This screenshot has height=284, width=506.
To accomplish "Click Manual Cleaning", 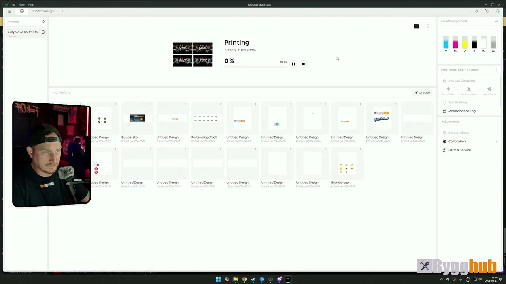I will (x=459, y=81).
